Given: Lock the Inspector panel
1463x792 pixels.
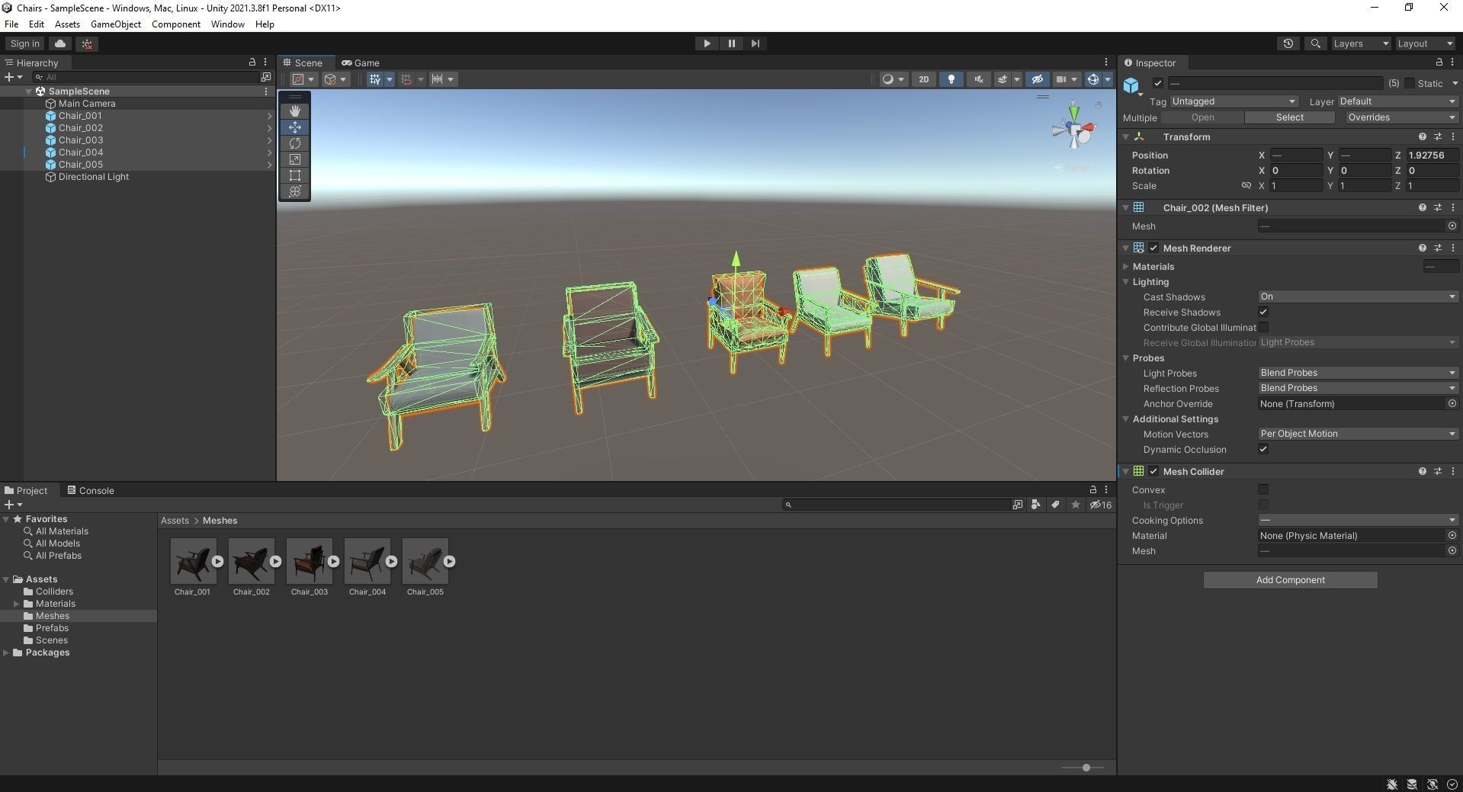Looking at the screenshot, I should point(1439,63).
